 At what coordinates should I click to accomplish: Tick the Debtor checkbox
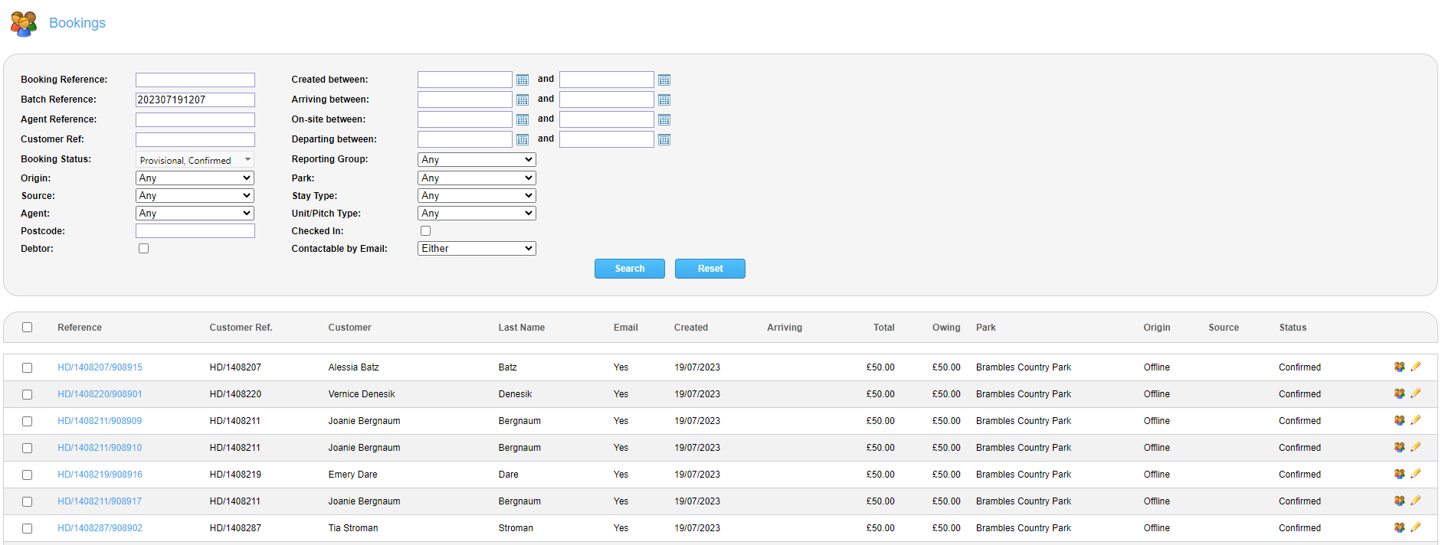click(x=143, y=249)
